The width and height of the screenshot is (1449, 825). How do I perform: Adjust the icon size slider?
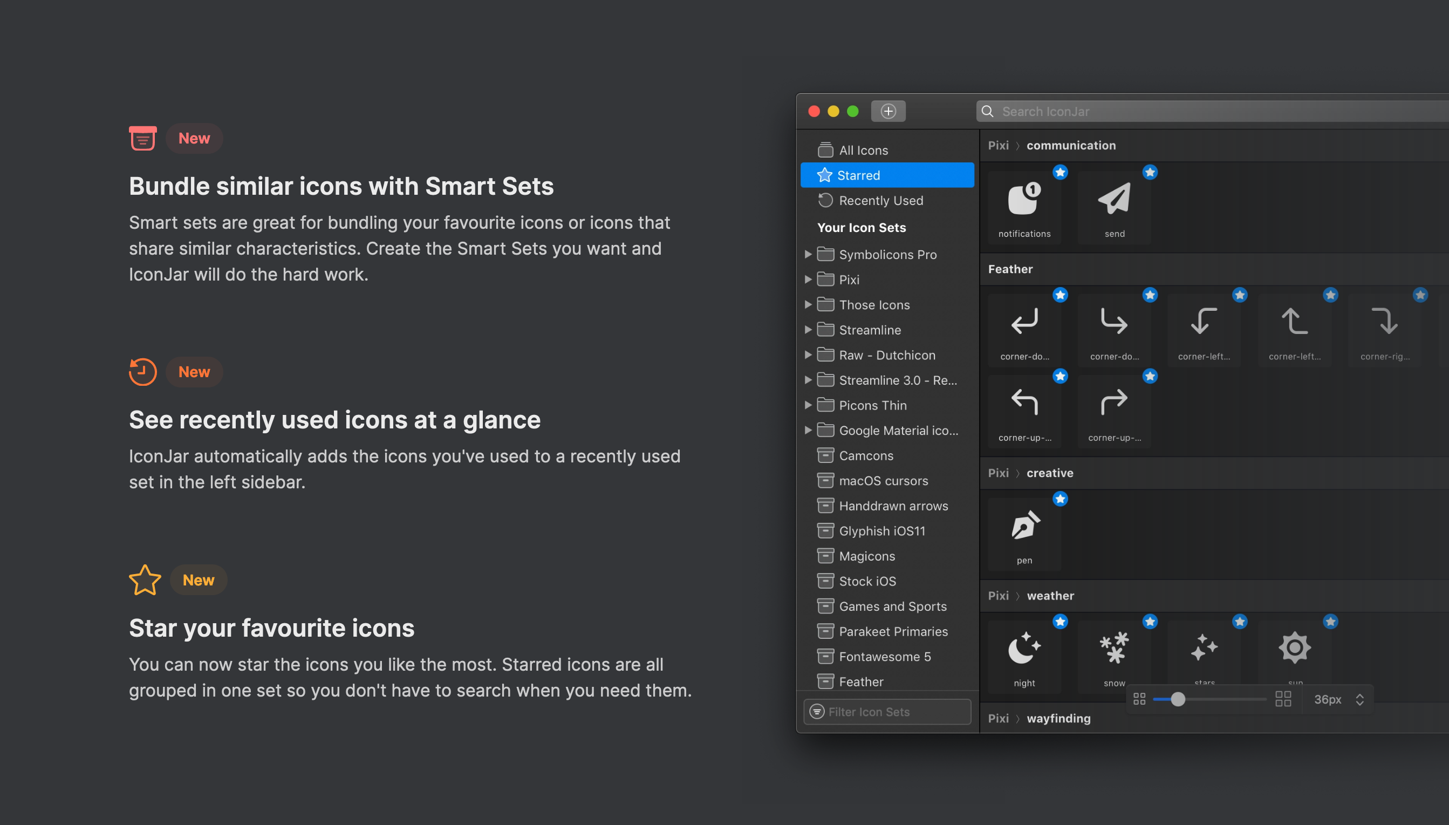point(1178,699)
